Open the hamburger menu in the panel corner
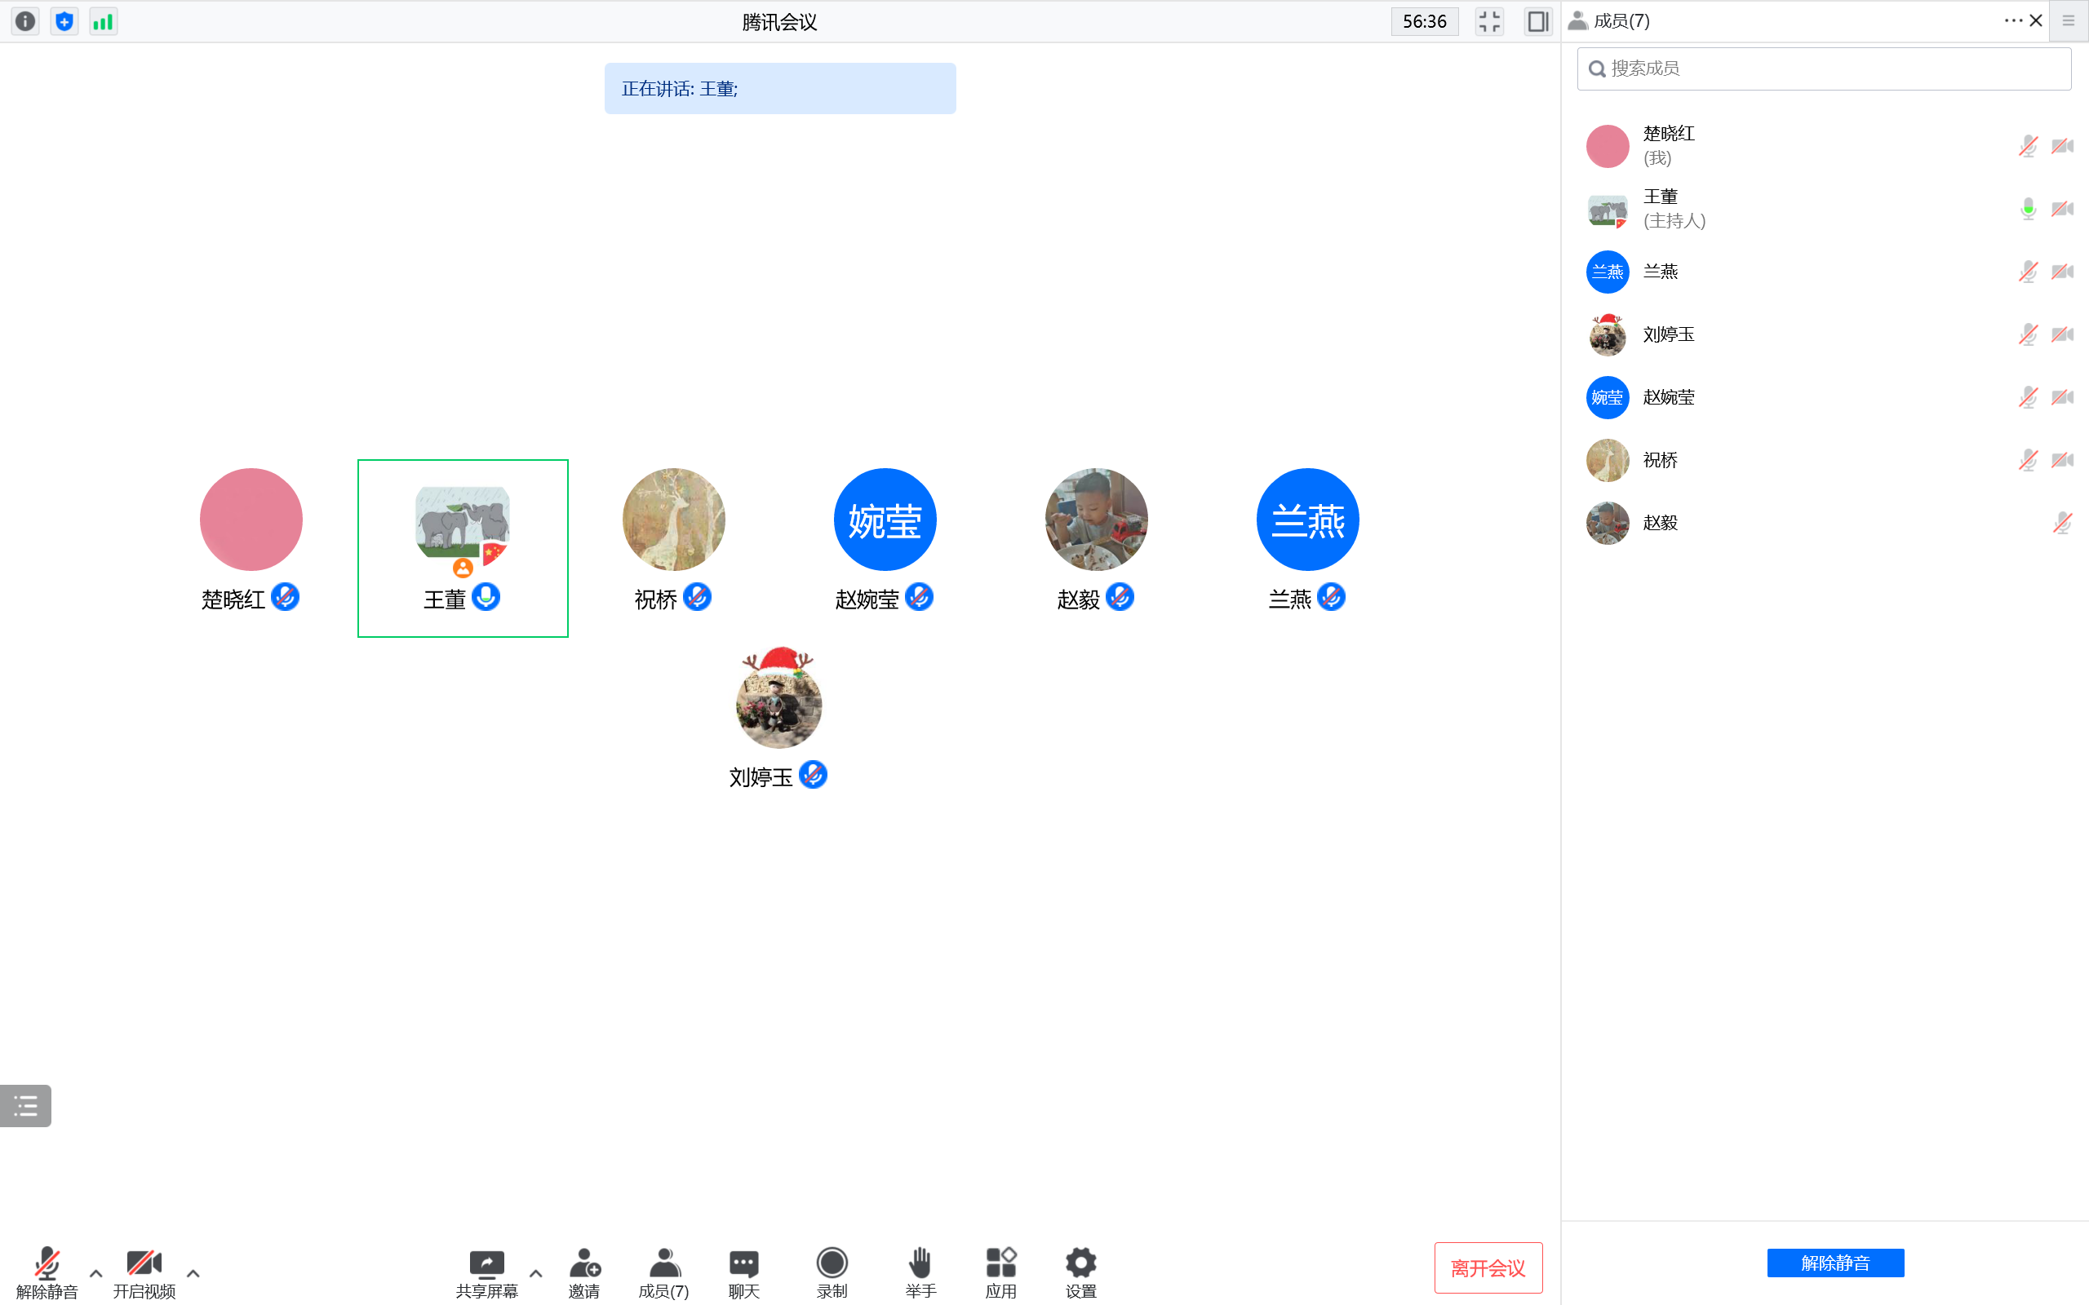 (x=2069, y=20)
